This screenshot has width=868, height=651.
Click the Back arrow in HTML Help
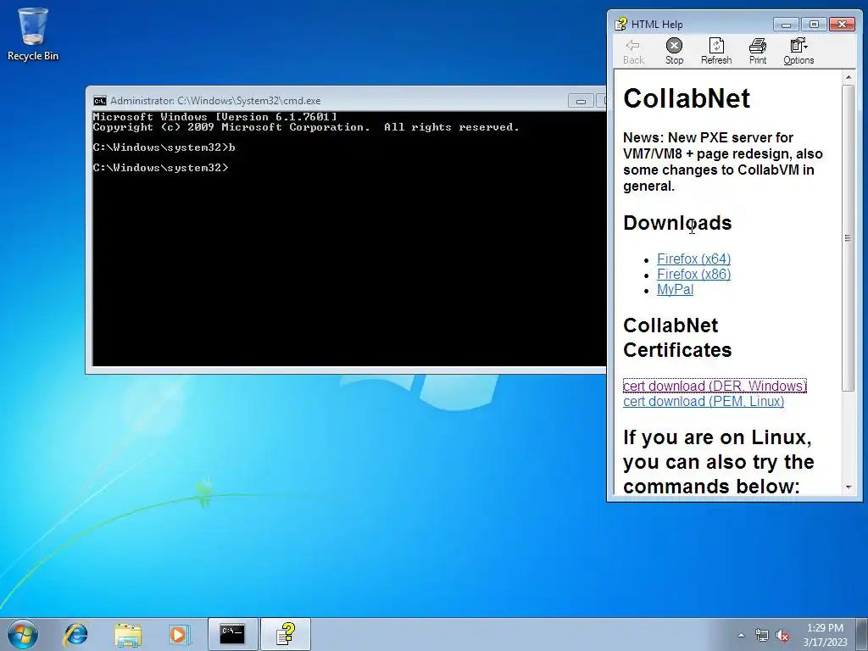pyautogui.click(x=632, y=52)
